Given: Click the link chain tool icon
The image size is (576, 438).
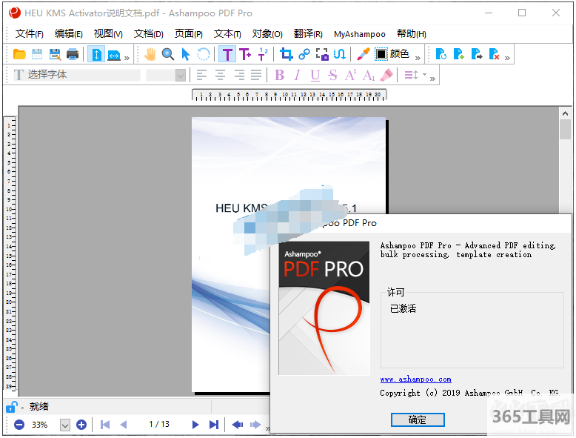Looking at the screenshot, I should [x=304, y=54].
